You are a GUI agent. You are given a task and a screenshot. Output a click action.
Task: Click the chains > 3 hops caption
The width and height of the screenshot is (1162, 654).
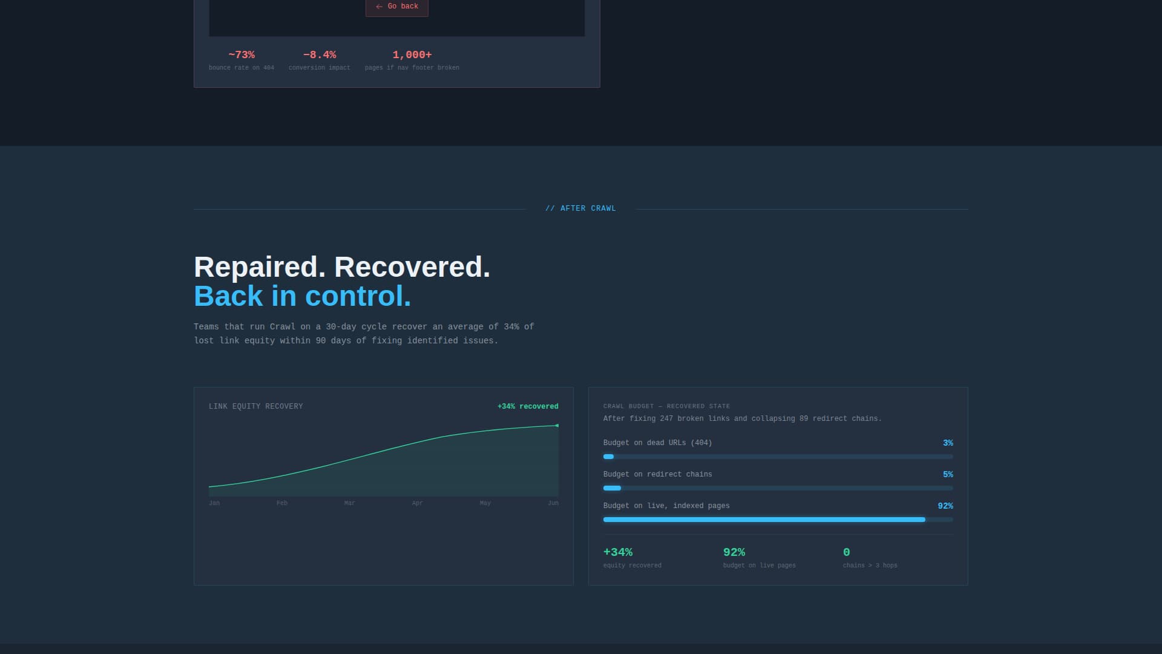[x=870, y=566]
